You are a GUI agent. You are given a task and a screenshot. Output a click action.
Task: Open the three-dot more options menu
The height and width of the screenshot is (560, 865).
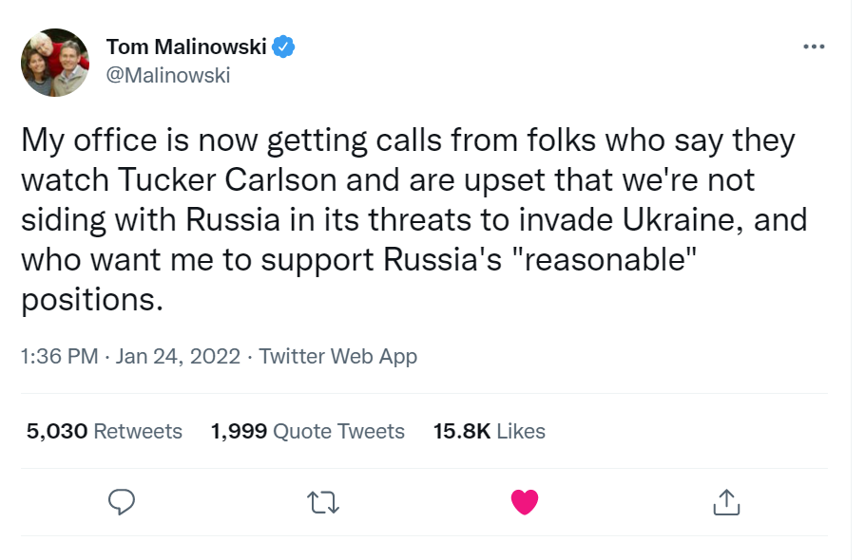pos(814,47)
